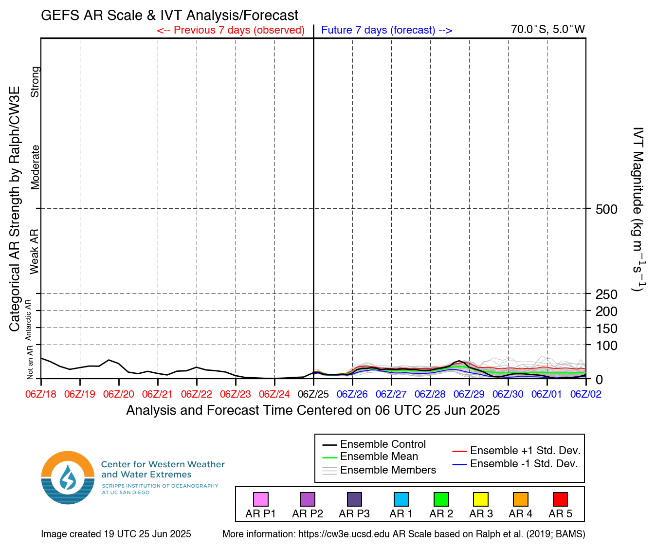Click 'Center for Western Weather and Water Extremes' text
Screen dimensions: 656x549
[163, 470]
